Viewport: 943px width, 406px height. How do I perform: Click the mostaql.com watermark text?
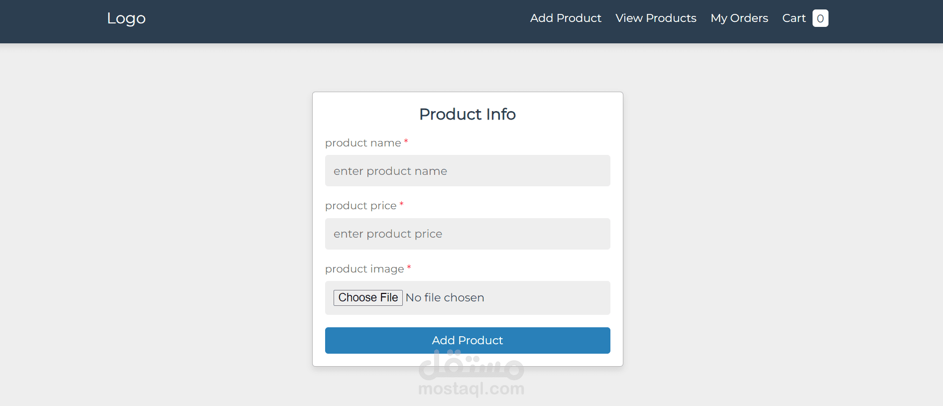pyautogui.click(x=471, y=389)
